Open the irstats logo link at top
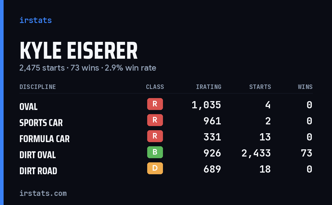The height and width of the screenshot is (205, 332). tap(35, 20)
